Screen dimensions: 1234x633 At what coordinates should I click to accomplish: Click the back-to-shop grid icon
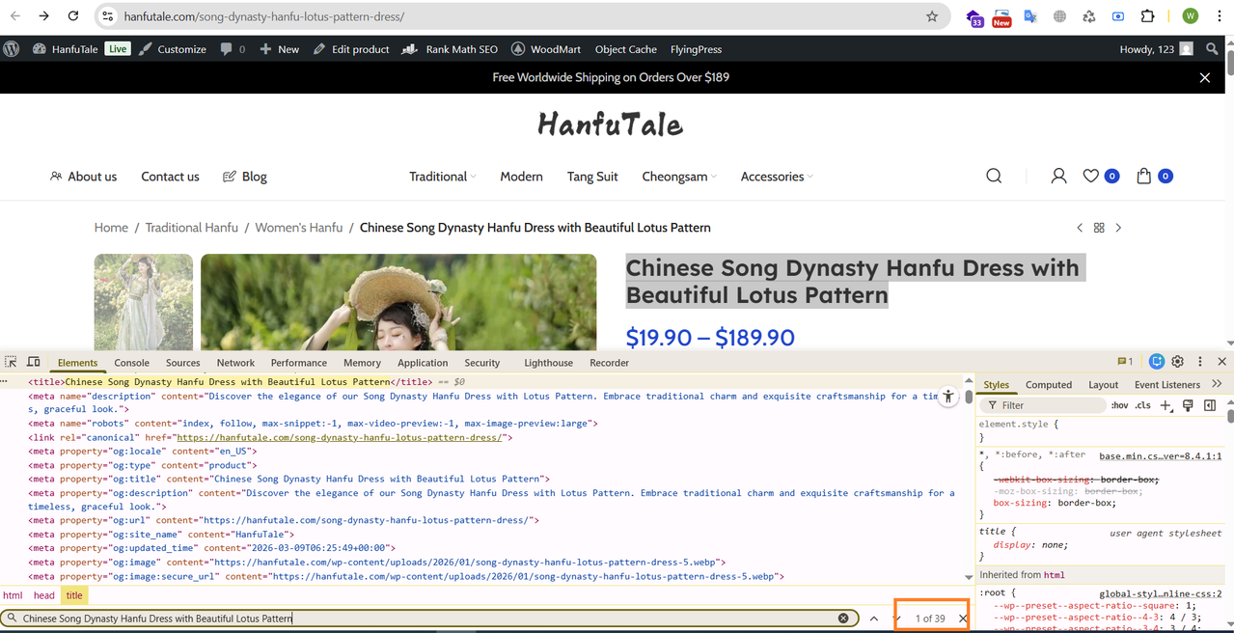pyautogui.click(x=1099, y=228)
